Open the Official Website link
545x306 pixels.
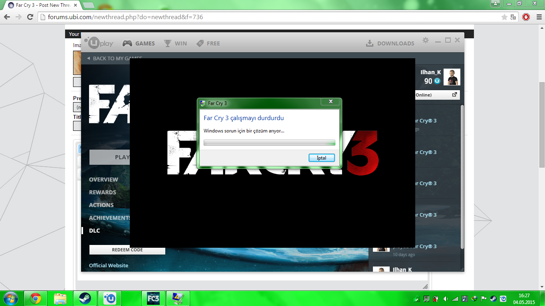pos(109,265)
